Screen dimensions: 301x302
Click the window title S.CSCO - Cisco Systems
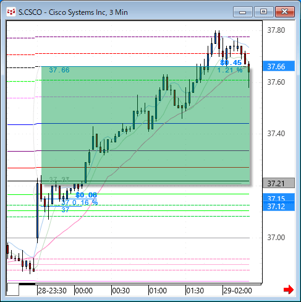(73, 12)
